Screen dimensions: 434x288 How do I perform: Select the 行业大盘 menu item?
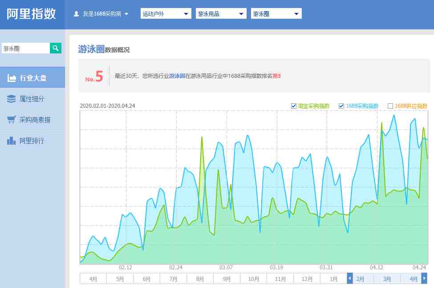[32, 78]
